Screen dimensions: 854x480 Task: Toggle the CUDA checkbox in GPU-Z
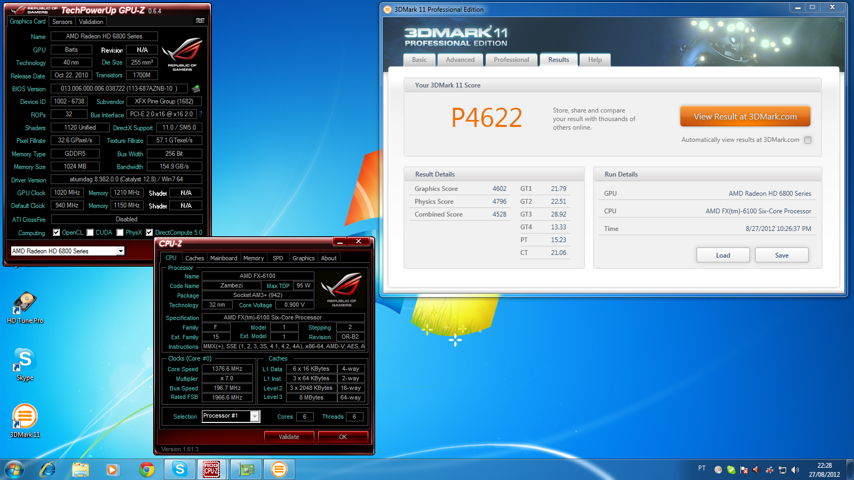[90, 232]
